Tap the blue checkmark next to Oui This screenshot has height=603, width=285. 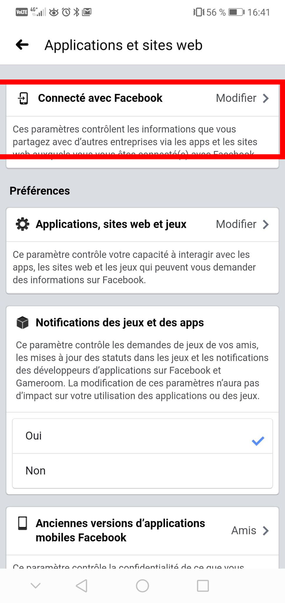(258, 441)
